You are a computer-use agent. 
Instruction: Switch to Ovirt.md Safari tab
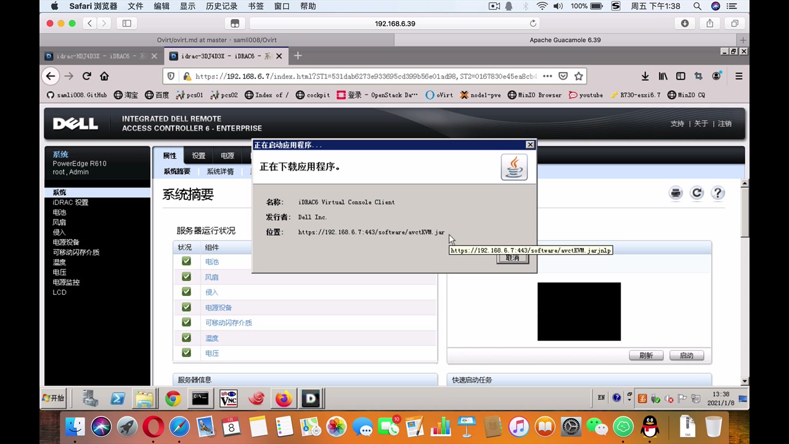pos(216,40)
